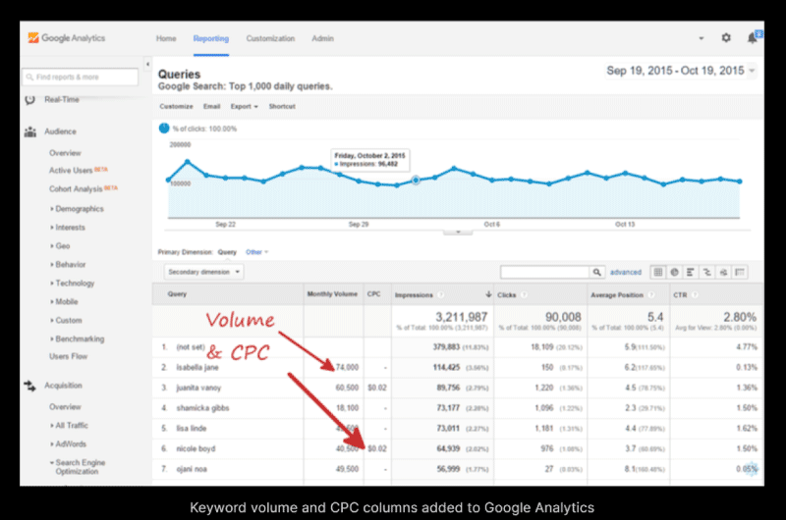Expand the Custom section
Screen dimensions: 786x520
pyautogui.click(x=66, y=320)
